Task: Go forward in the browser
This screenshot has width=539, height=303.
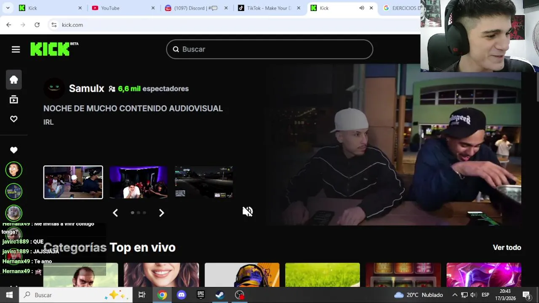Action: click(23, 25)
